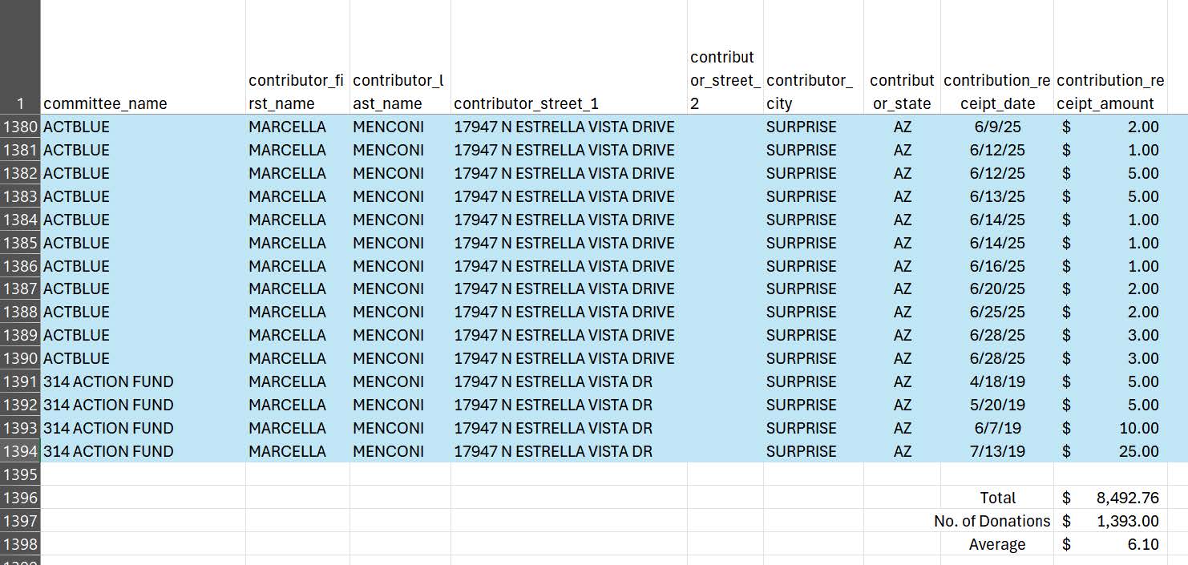1188x565 pixels.
Task: Click the first 314 ACTION FUND cell
Action: (x=108, y=381)
